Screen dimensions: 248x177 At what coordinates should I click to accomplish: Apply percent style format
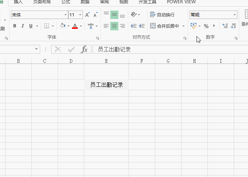coord(206,26)
